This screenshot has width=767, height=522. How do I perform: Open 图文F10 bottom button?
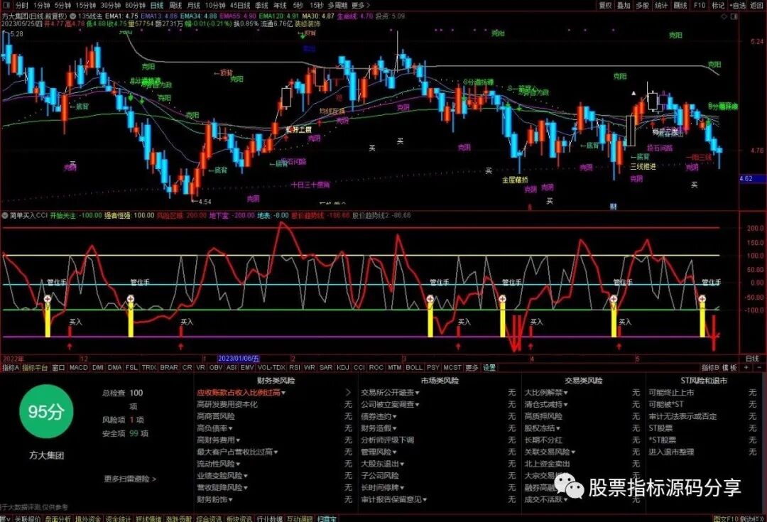(x=724, y=518)
